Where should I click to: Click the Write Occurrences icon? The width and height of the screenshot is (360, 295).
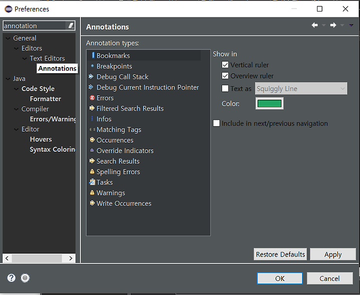[92, 203]
